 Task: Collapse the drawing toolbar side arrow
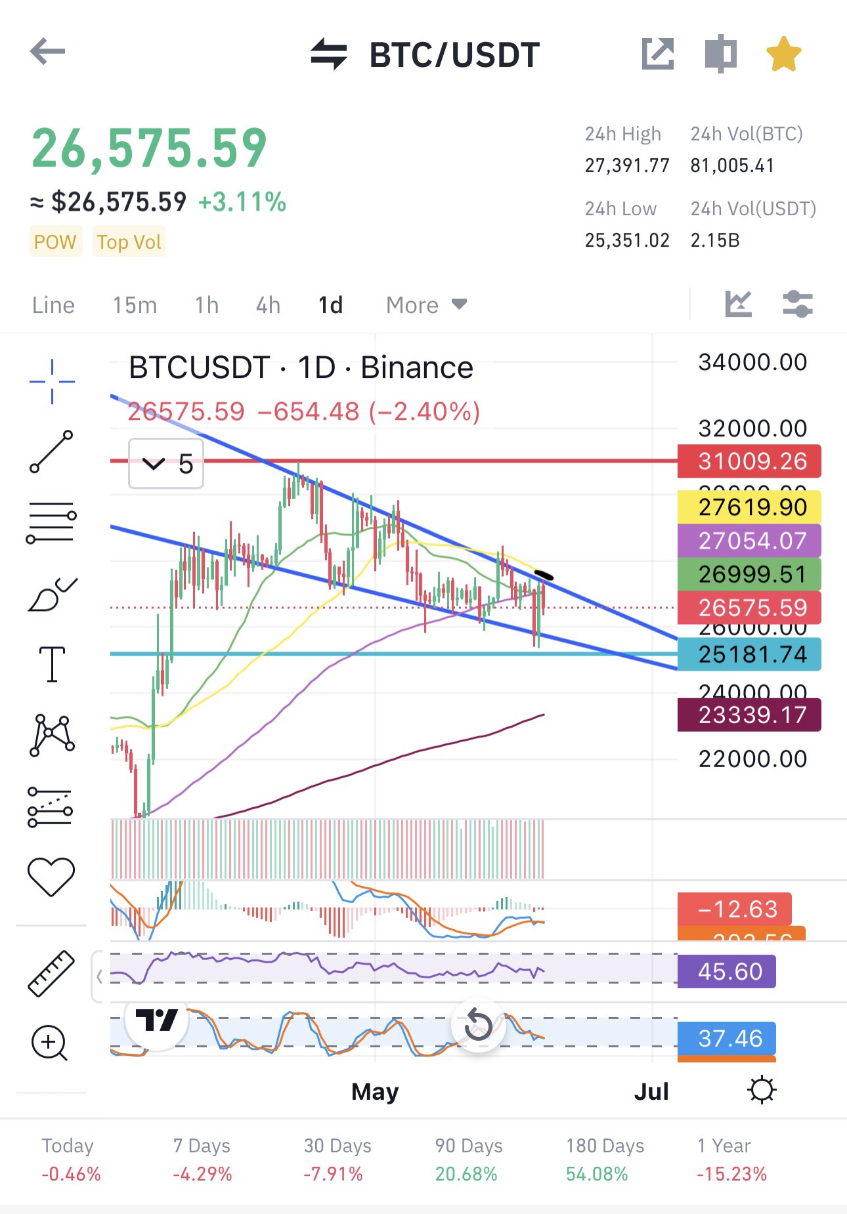(x=98, y=976)
